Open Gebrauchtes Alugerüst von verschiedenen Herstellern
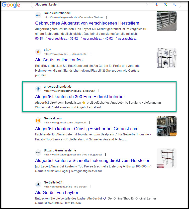This screenshot has height=209, width=189. coord(87,23)
